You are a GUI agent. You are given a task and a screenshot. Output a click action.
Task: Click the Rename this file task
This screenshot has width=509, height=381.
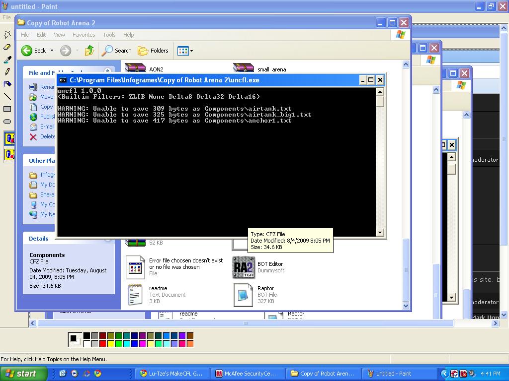coord(42,87)
